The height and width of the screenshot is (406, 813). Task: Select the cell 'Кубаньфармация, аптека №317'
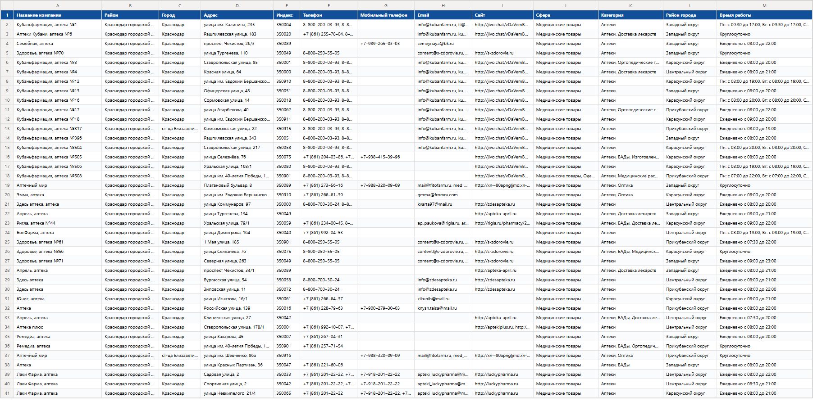(58, 129)
